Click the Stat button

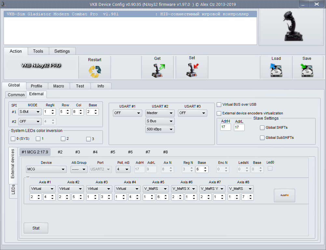pos(36,228)
